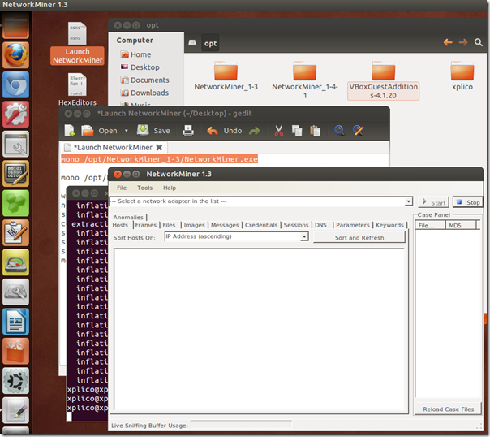Print the document from gedit toolbar
490x437 pixels.
pos(188,131)
